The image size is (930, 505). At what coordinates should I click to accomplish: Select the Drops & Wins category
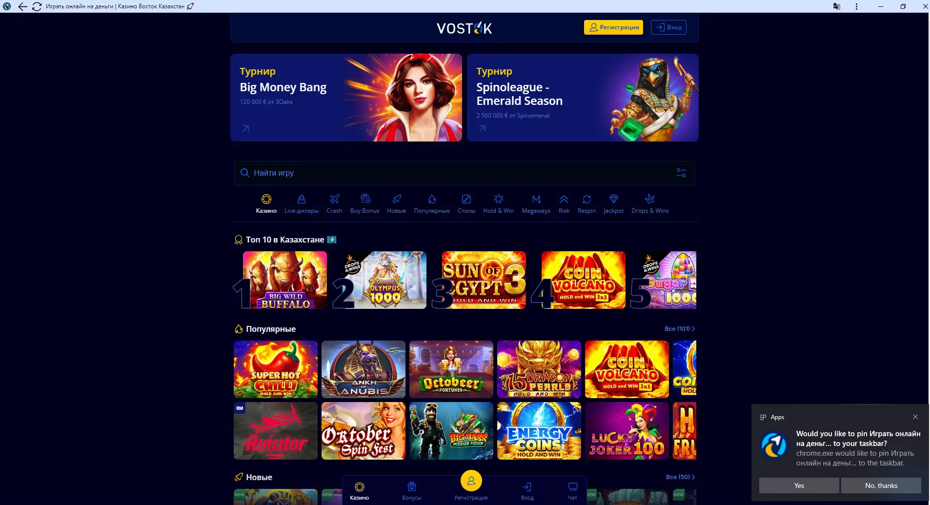[650, 203]
